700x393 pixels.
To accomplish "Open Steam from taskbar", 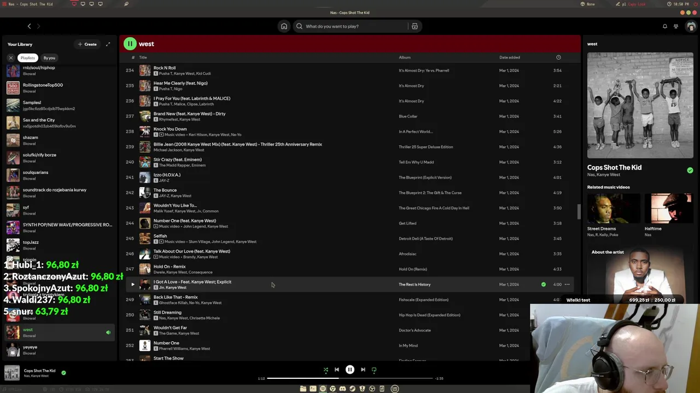I will point(352,389).
